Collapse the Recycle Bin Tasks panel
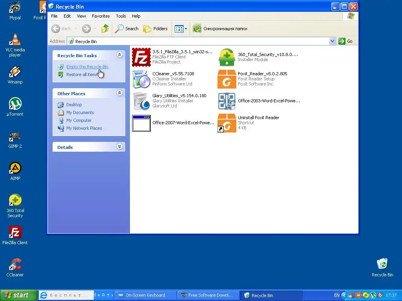Viewport: 402px width, 301px height. click(x=119, y=55)
